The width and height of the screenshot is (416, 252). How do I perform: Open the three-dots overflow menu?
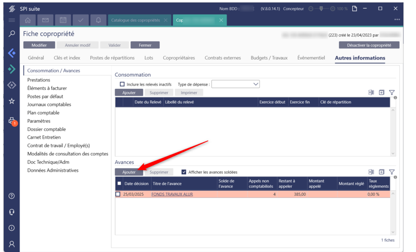(397, 20)
